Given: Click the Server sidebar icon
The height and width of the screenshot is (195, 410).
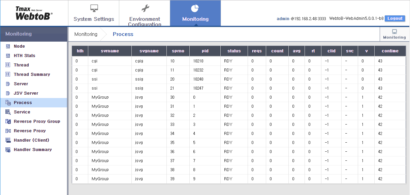Looking at the screenshot, I should (x=8, y=84).
